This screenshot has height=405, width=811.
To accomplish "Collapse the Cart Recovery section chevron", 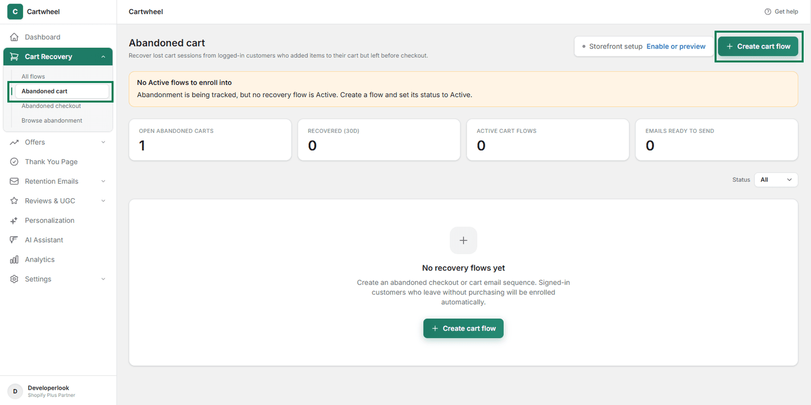I will (103, 56).
